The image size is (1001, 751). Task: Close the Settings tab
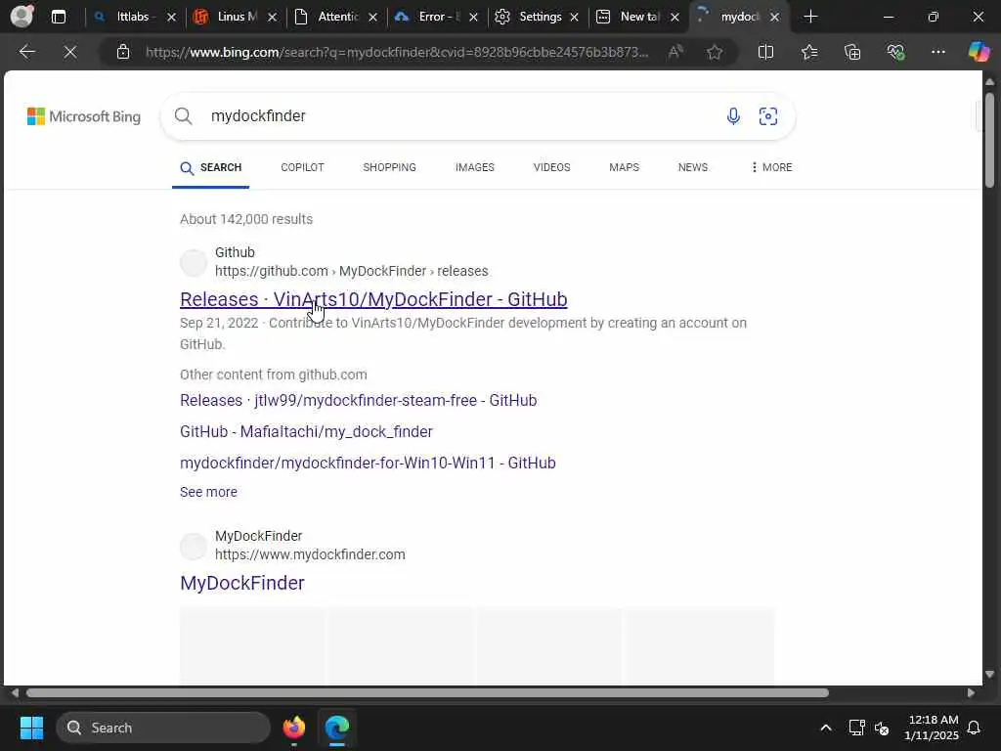pyautogui.click(x=574, y=18)
